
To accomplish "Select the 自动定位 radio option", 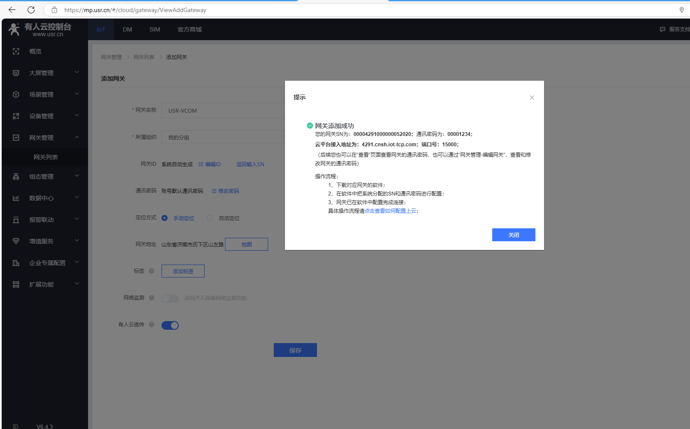I will (210, 218).
